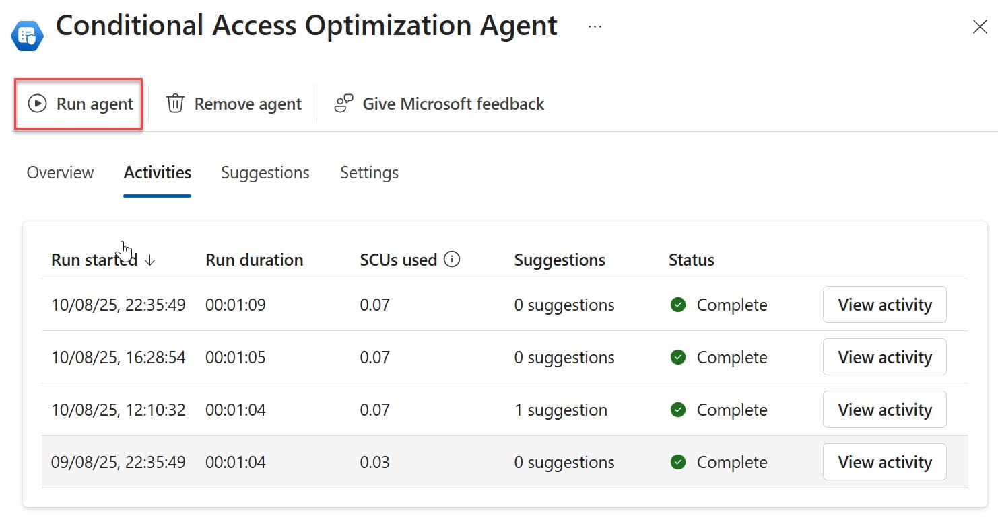The width and height of the screenshot is (998, 532).
Task: Open the Suggestions tab
Action: pyautogui.click(x=265, y=173)
